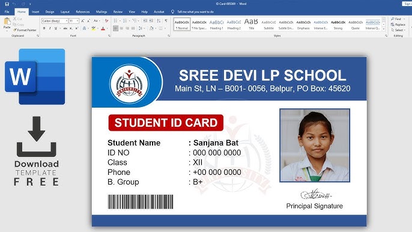
Task: Toggle left paragraph alignment
Action: (x=115, y=28)
